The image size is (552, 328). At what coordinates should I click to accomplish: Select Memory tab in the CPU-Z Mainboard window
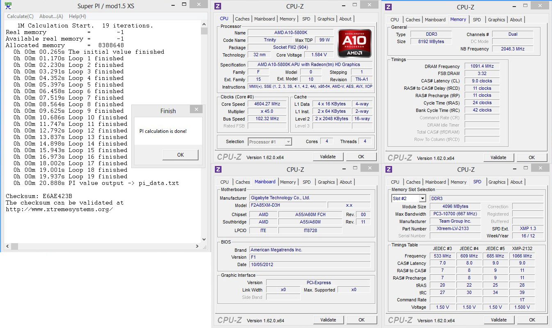tap(288, 182)
